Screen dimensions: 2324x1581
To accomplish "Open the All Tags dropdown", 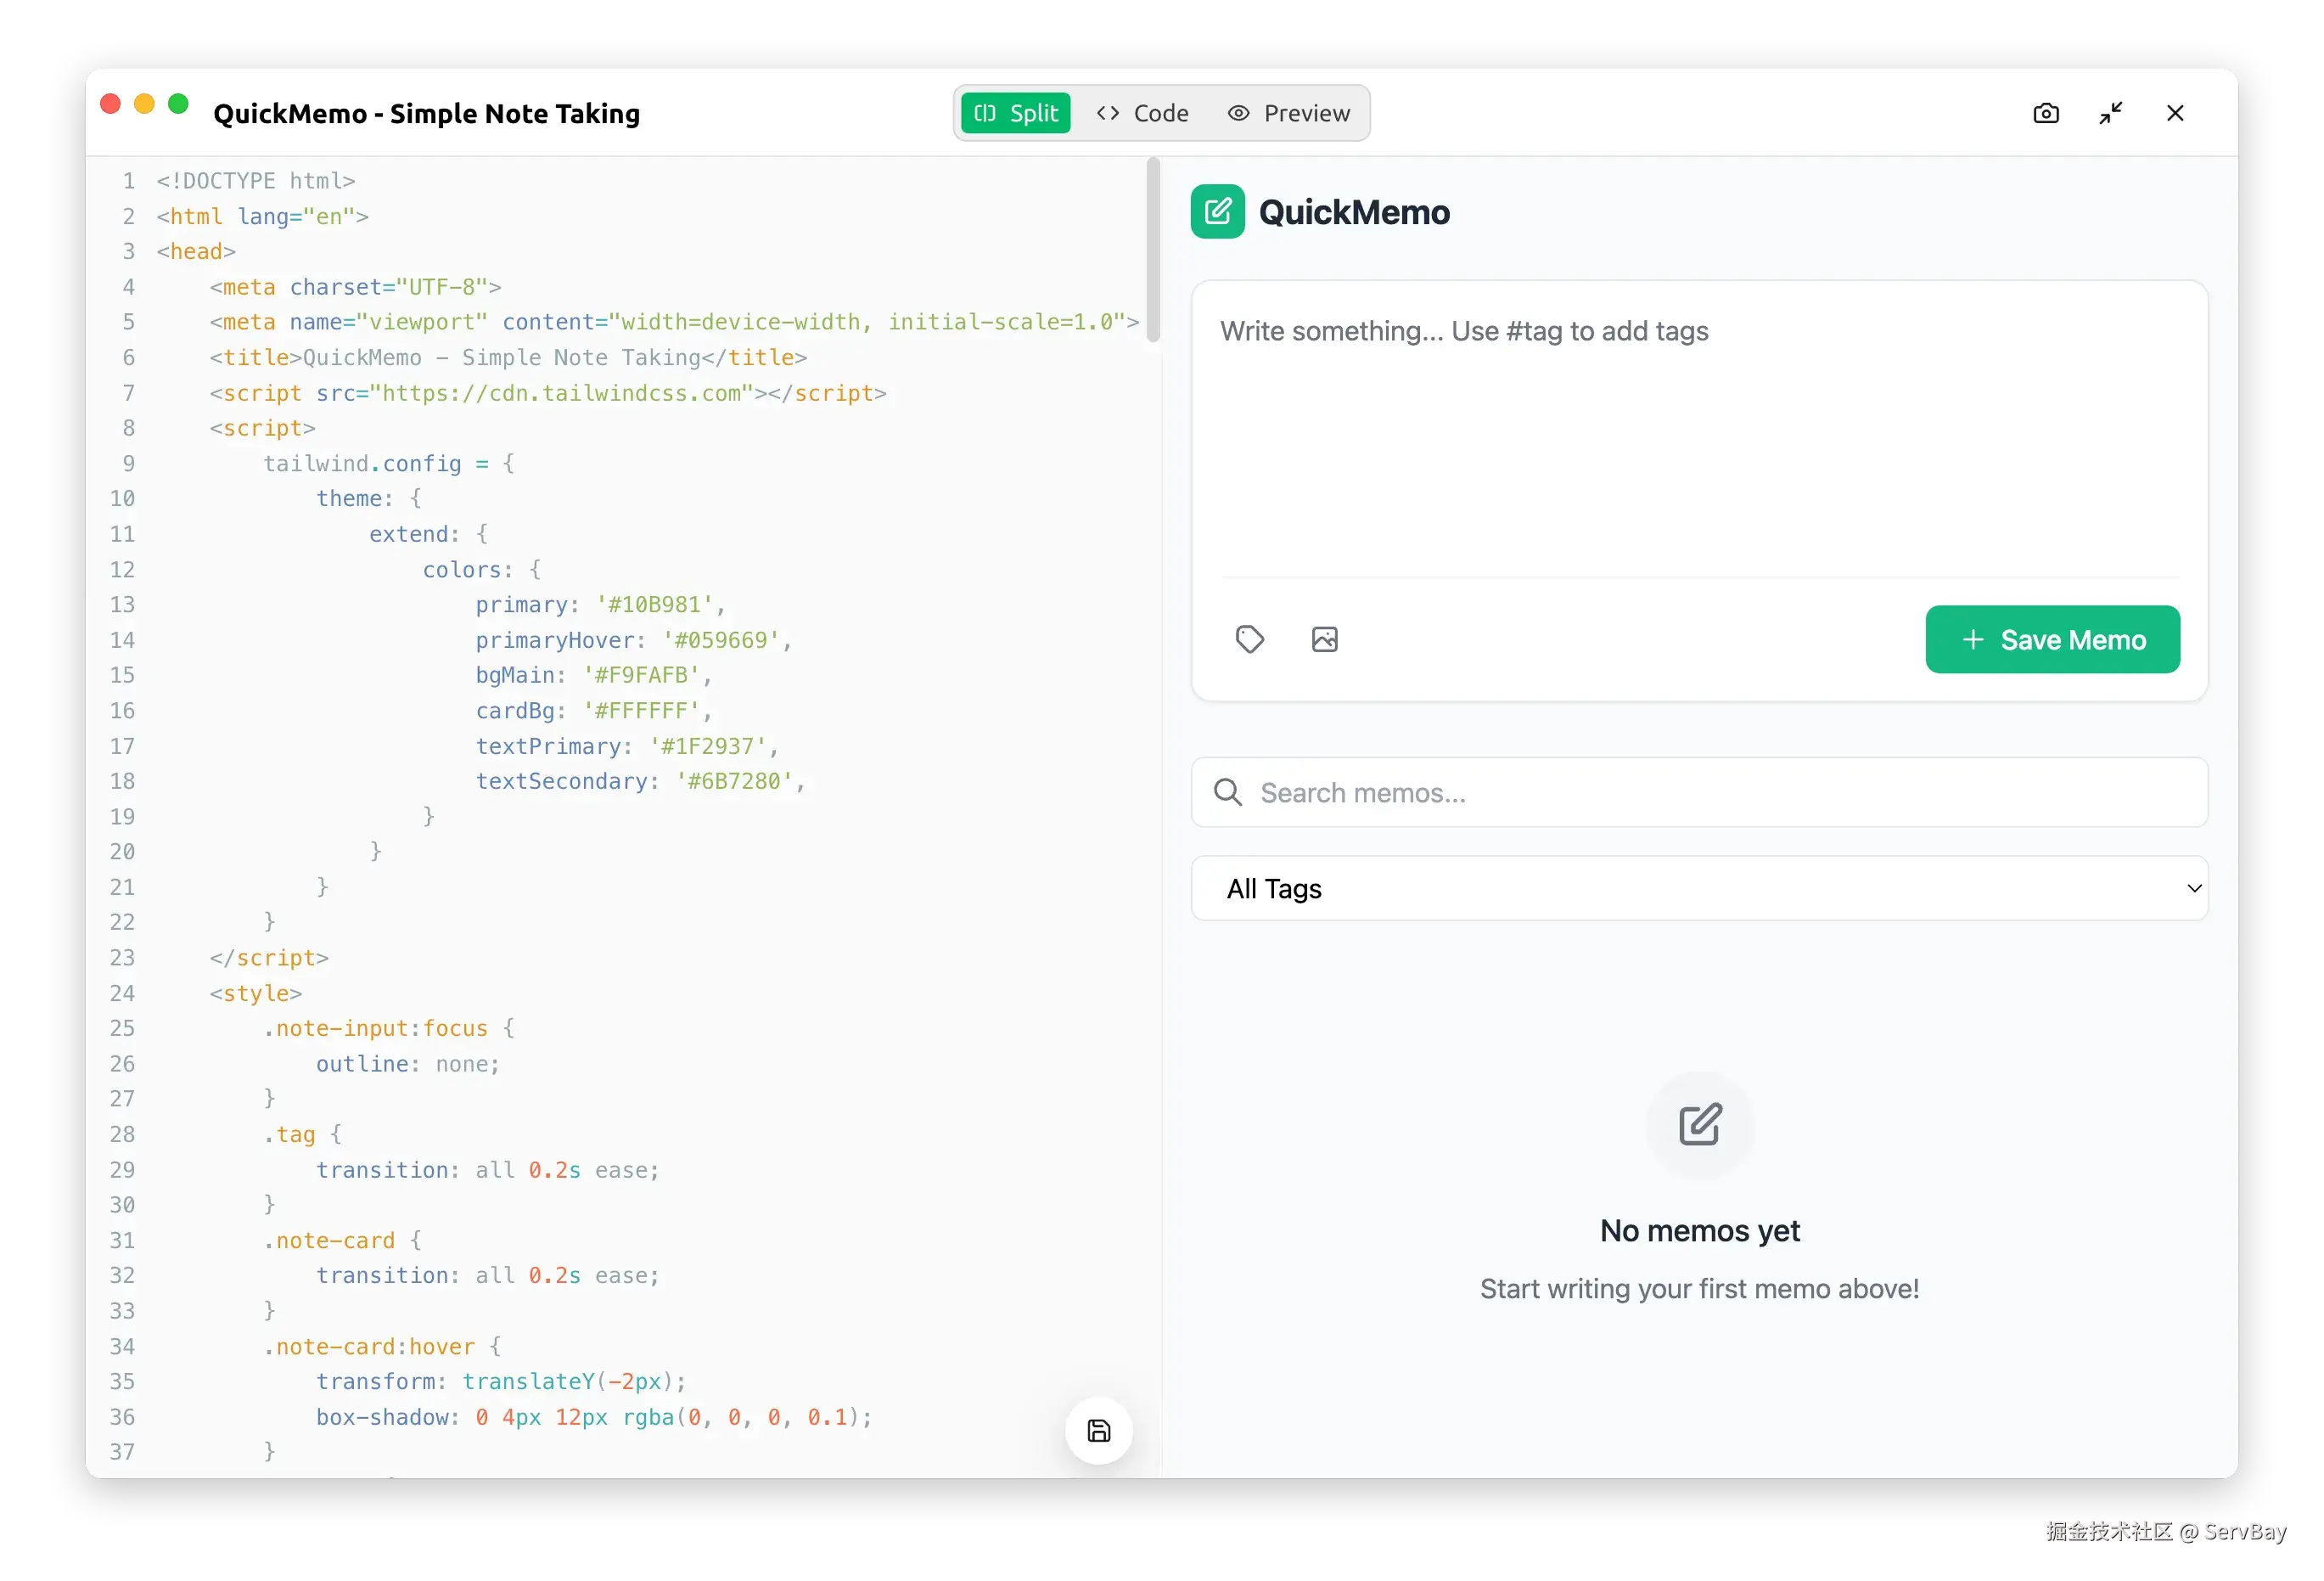I will coord(1699,888).
